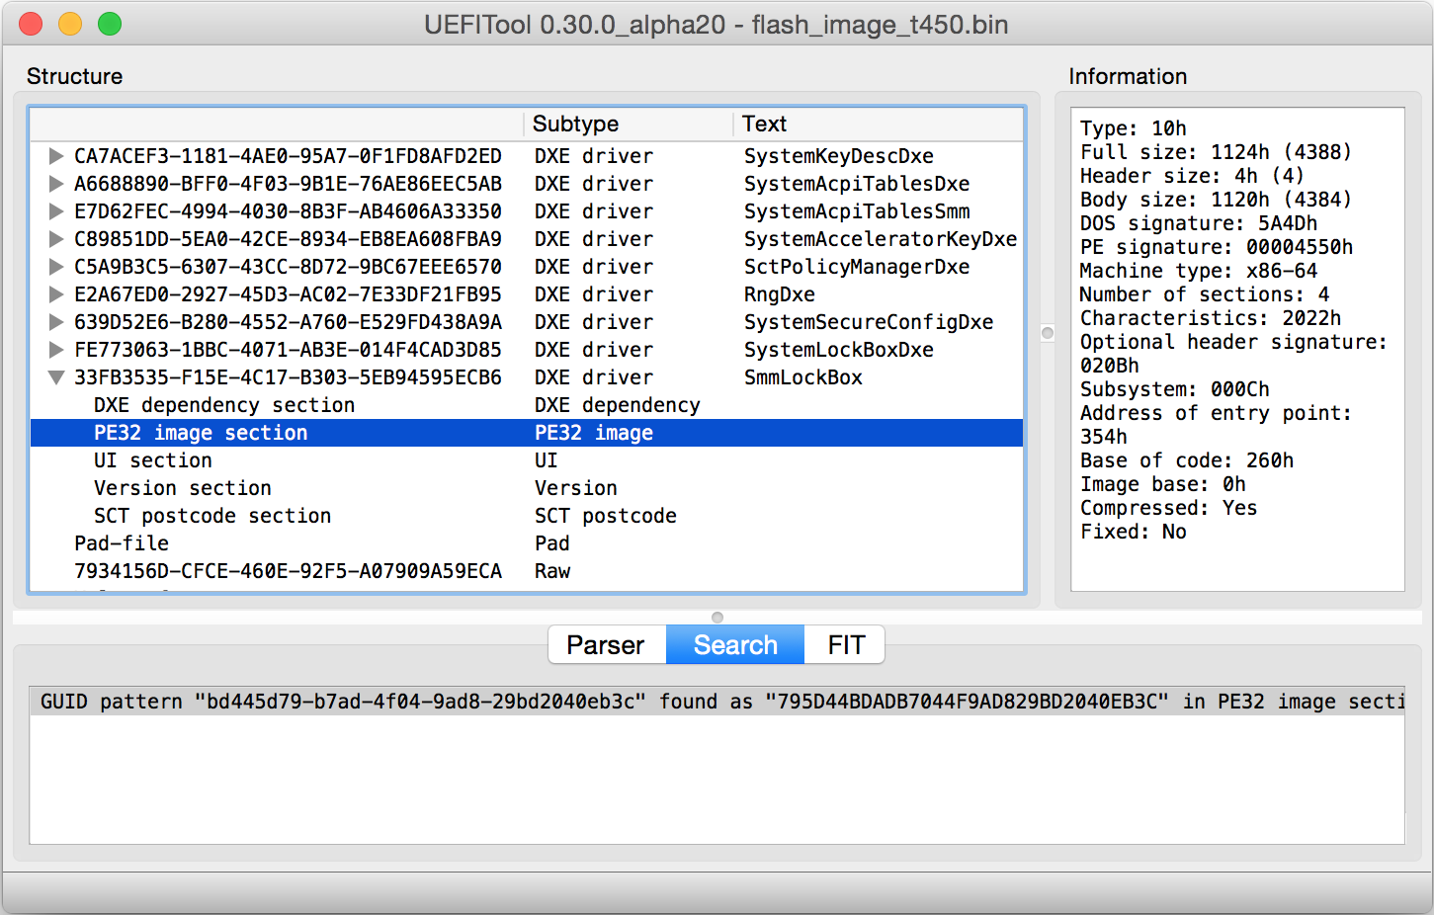The width and height of the screenshot is (1434, 915).
Task: Click the splitter handle between Structure and Information
Action: pos(1048,333)
